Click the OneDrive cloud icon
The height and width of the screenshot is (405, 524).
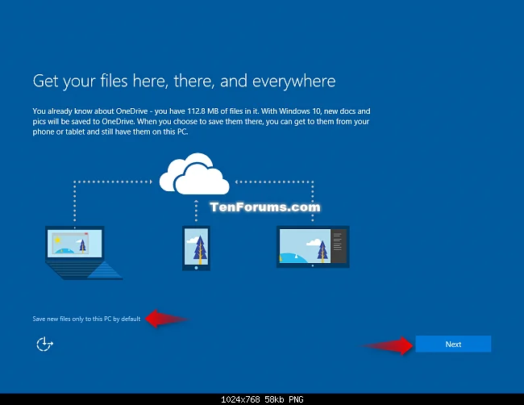[194, 174]
